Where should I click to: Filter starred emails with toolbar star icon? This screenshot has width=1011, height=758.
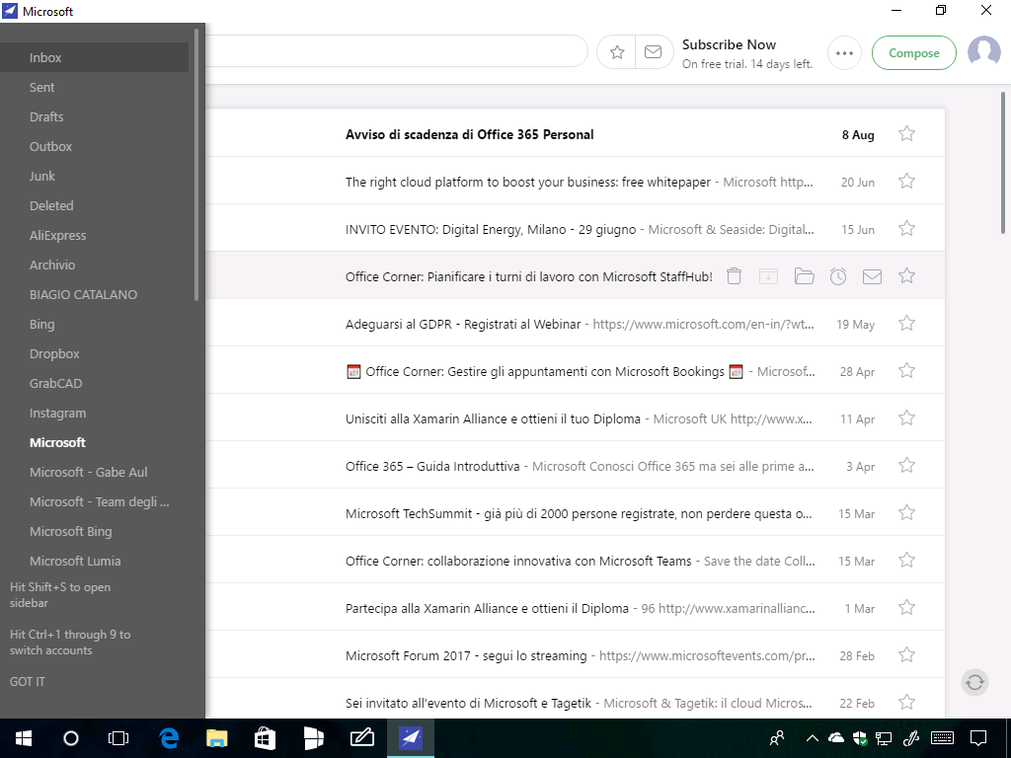point(617,52)
